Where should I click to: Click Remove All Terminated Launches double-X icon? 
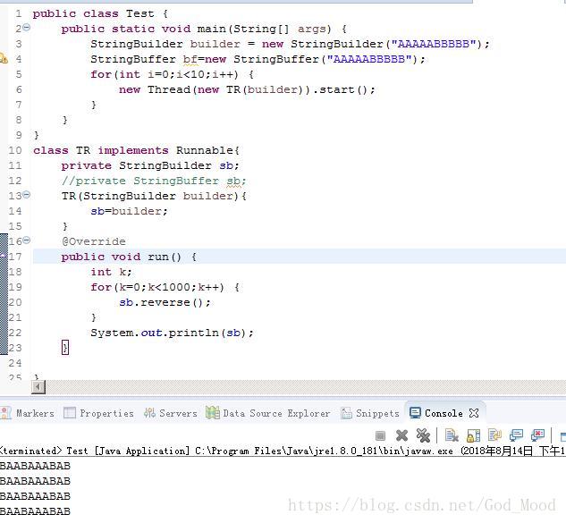click(423, 435)
